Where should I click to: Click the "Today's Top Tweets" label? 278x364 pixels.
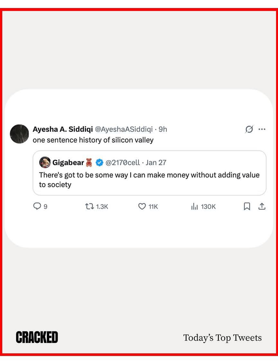(x=222, y=338)
